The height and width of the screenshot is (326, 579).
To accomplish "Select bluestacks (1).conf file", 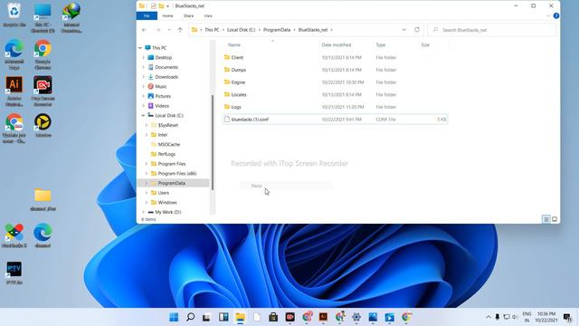I will pos(336,120).
